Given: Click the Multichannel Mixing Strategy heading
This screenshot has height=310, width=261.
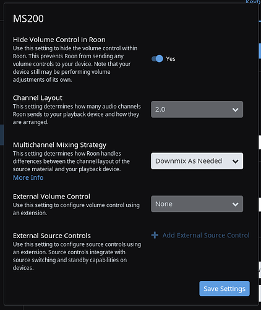Looking at the screenshot, I should [x=59, y=145].
